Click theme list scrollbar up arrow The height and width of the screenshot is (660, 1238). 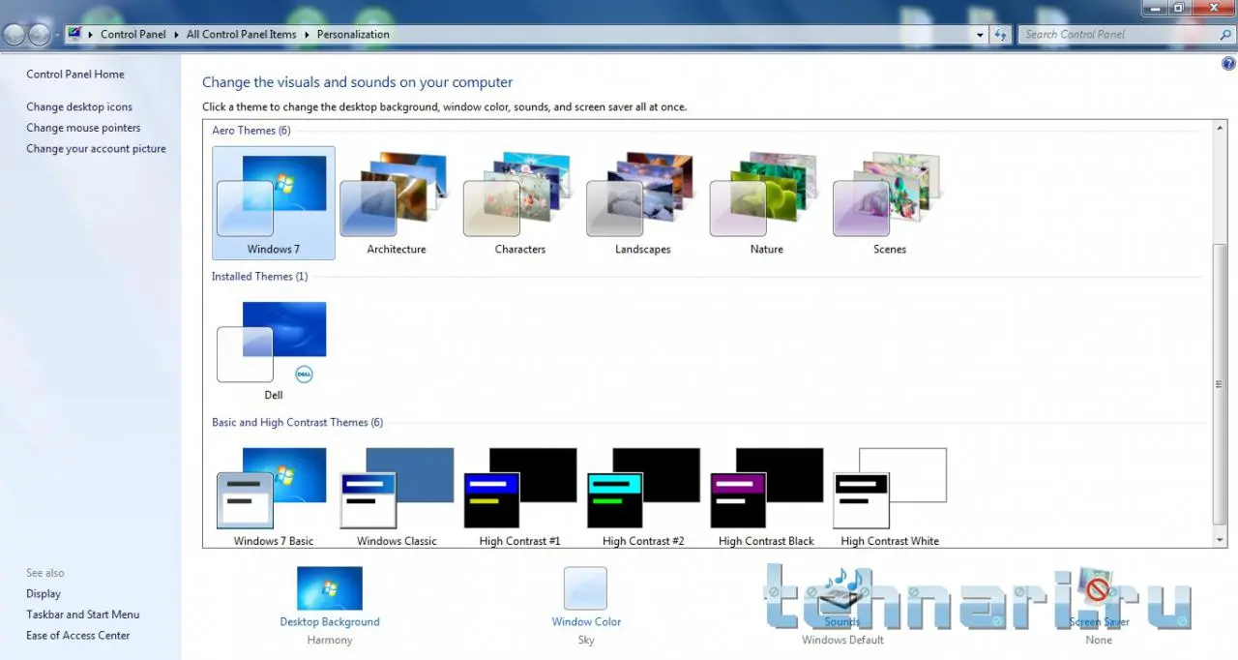pos(1220,127)
